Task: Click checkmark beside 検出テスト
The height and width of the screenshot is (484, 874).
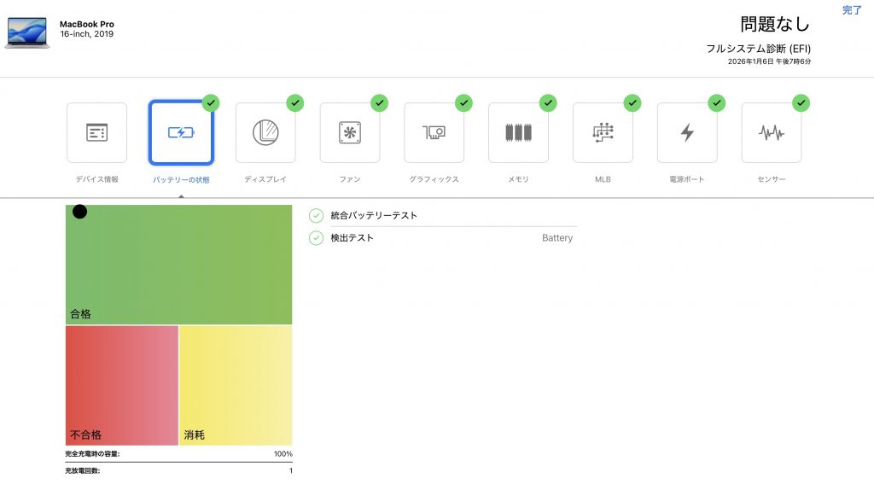Action: tap(316, 238)
